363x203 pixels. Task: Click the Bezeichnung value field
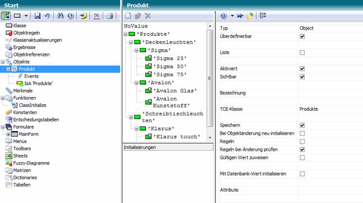pyautogui.click(x=330, y=93)
